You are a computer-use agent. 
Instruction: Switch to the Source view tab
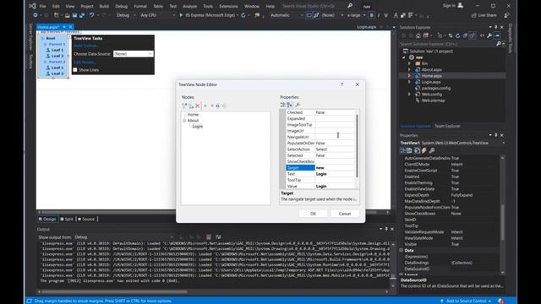click(86, 220)
